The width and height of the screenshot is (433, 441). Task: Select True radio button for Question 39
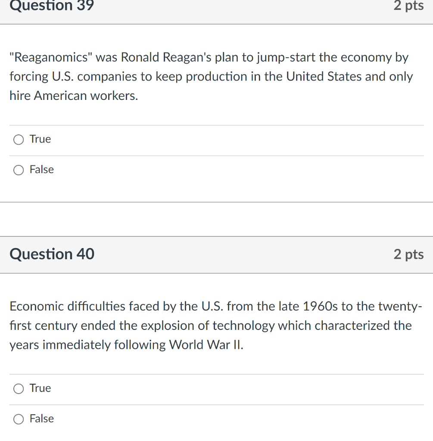coord(19,140)
